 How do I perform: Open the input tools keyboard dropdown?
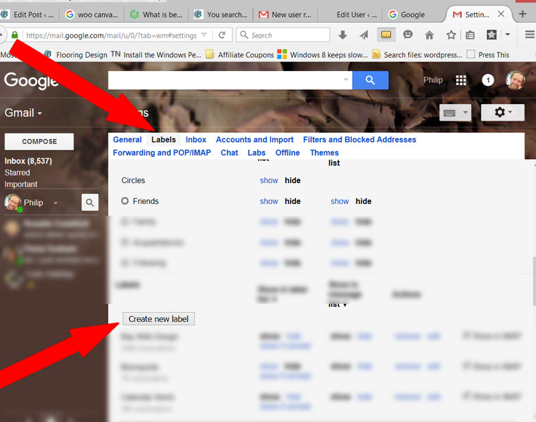(455, 113)
